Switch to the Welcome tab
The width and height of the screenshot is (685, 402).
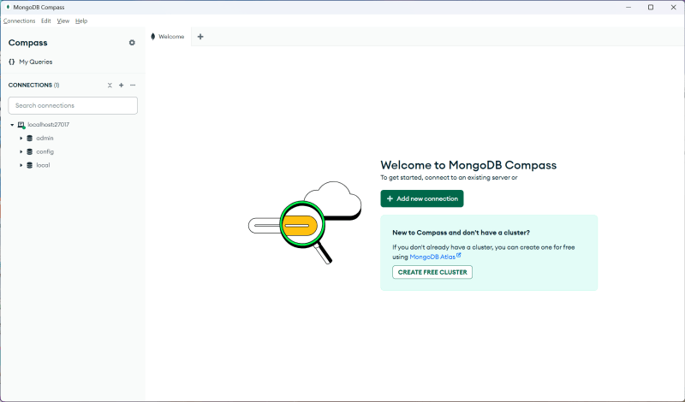[x=168, y=37]
